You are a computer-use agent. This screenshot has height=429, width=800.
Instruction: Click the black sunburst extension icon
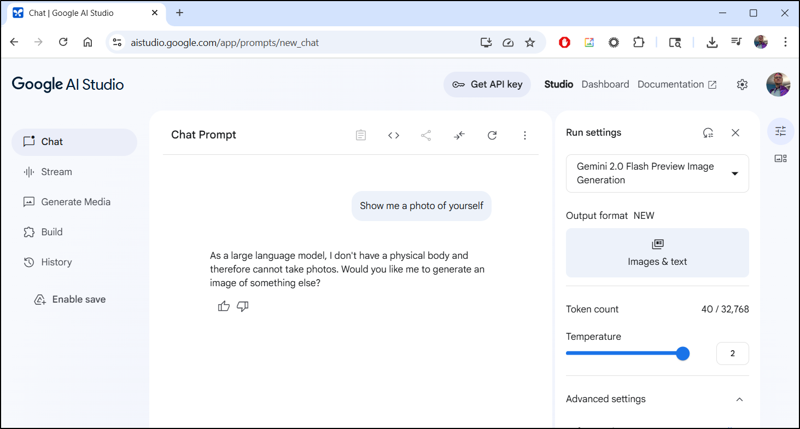614,42
